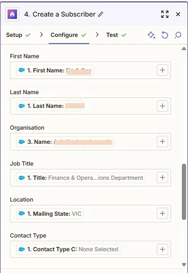Click the purple app icon in header

pos(12,14)
